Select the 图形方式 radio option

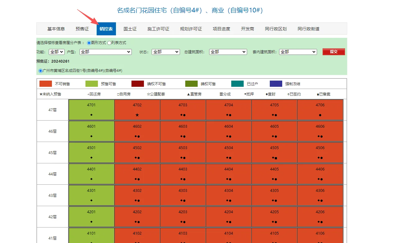point(89,43)
